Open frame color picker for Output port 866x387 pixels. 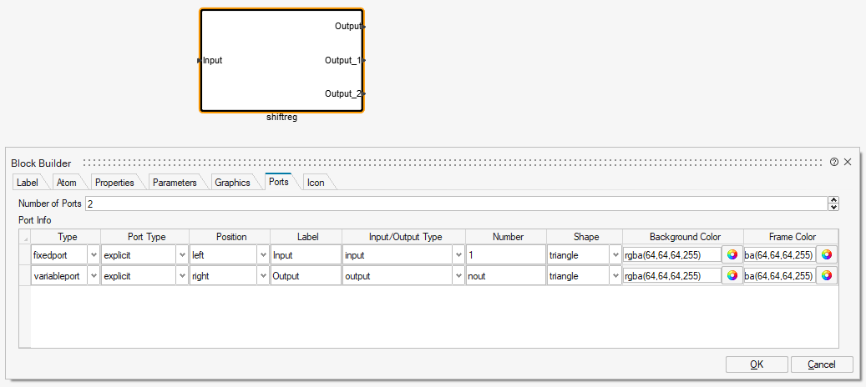click(827, 276)
